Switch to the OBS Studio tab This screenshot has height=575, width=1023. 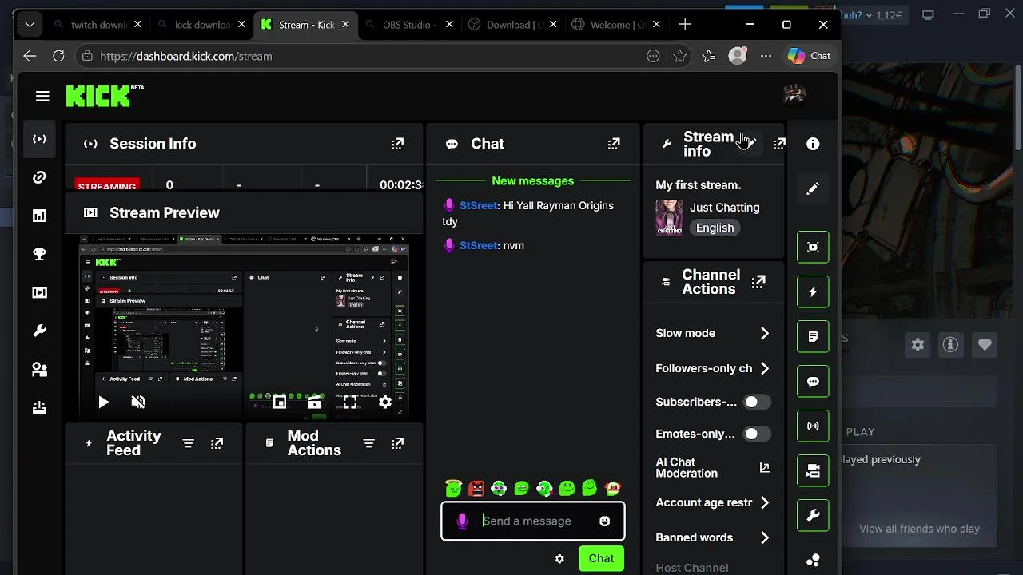click(x=409, y=25)
